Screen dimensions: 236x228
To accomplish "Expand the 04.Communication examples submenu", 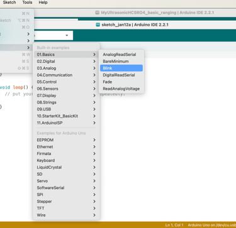I will 66,75.
